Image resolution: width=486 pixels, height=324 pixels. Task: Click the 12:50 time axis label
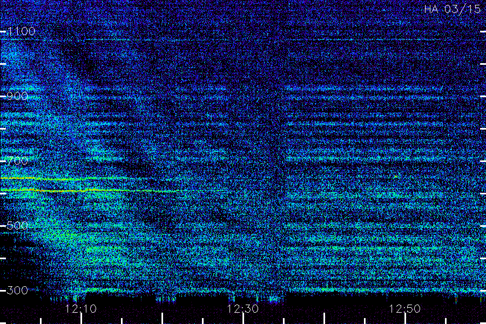coord(405,309)
